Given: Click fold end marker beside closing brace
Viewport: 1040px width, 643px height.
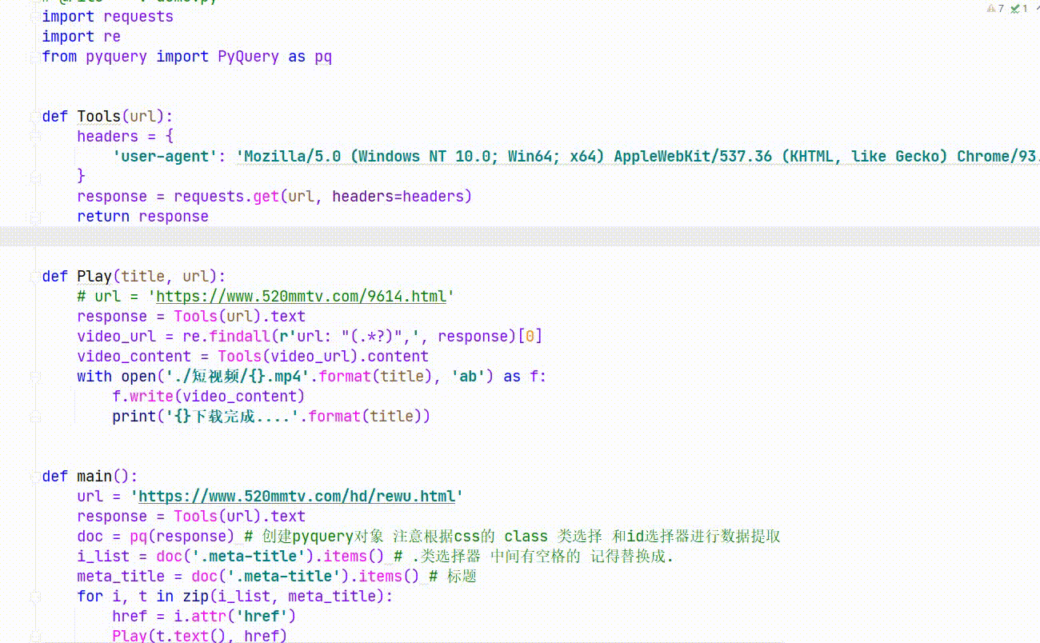Looking at the screenshot, I should (34, 177).
